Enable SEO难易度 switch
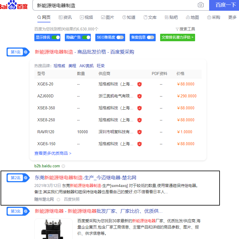The image size is (239, 239). click(x=120, y=37)
